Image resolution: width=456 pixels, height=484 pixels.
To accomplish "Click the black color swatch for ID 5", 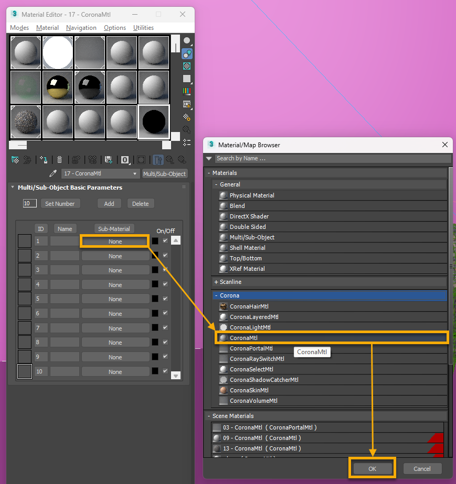I will click(155, 299).
